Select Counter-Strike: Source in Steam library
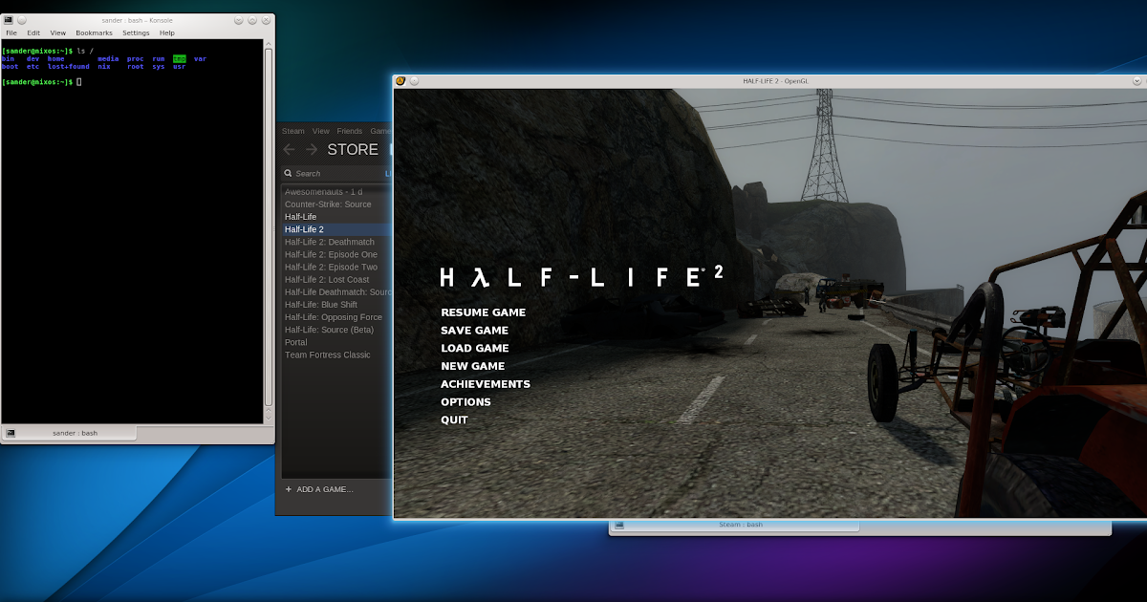 point(336,204)
